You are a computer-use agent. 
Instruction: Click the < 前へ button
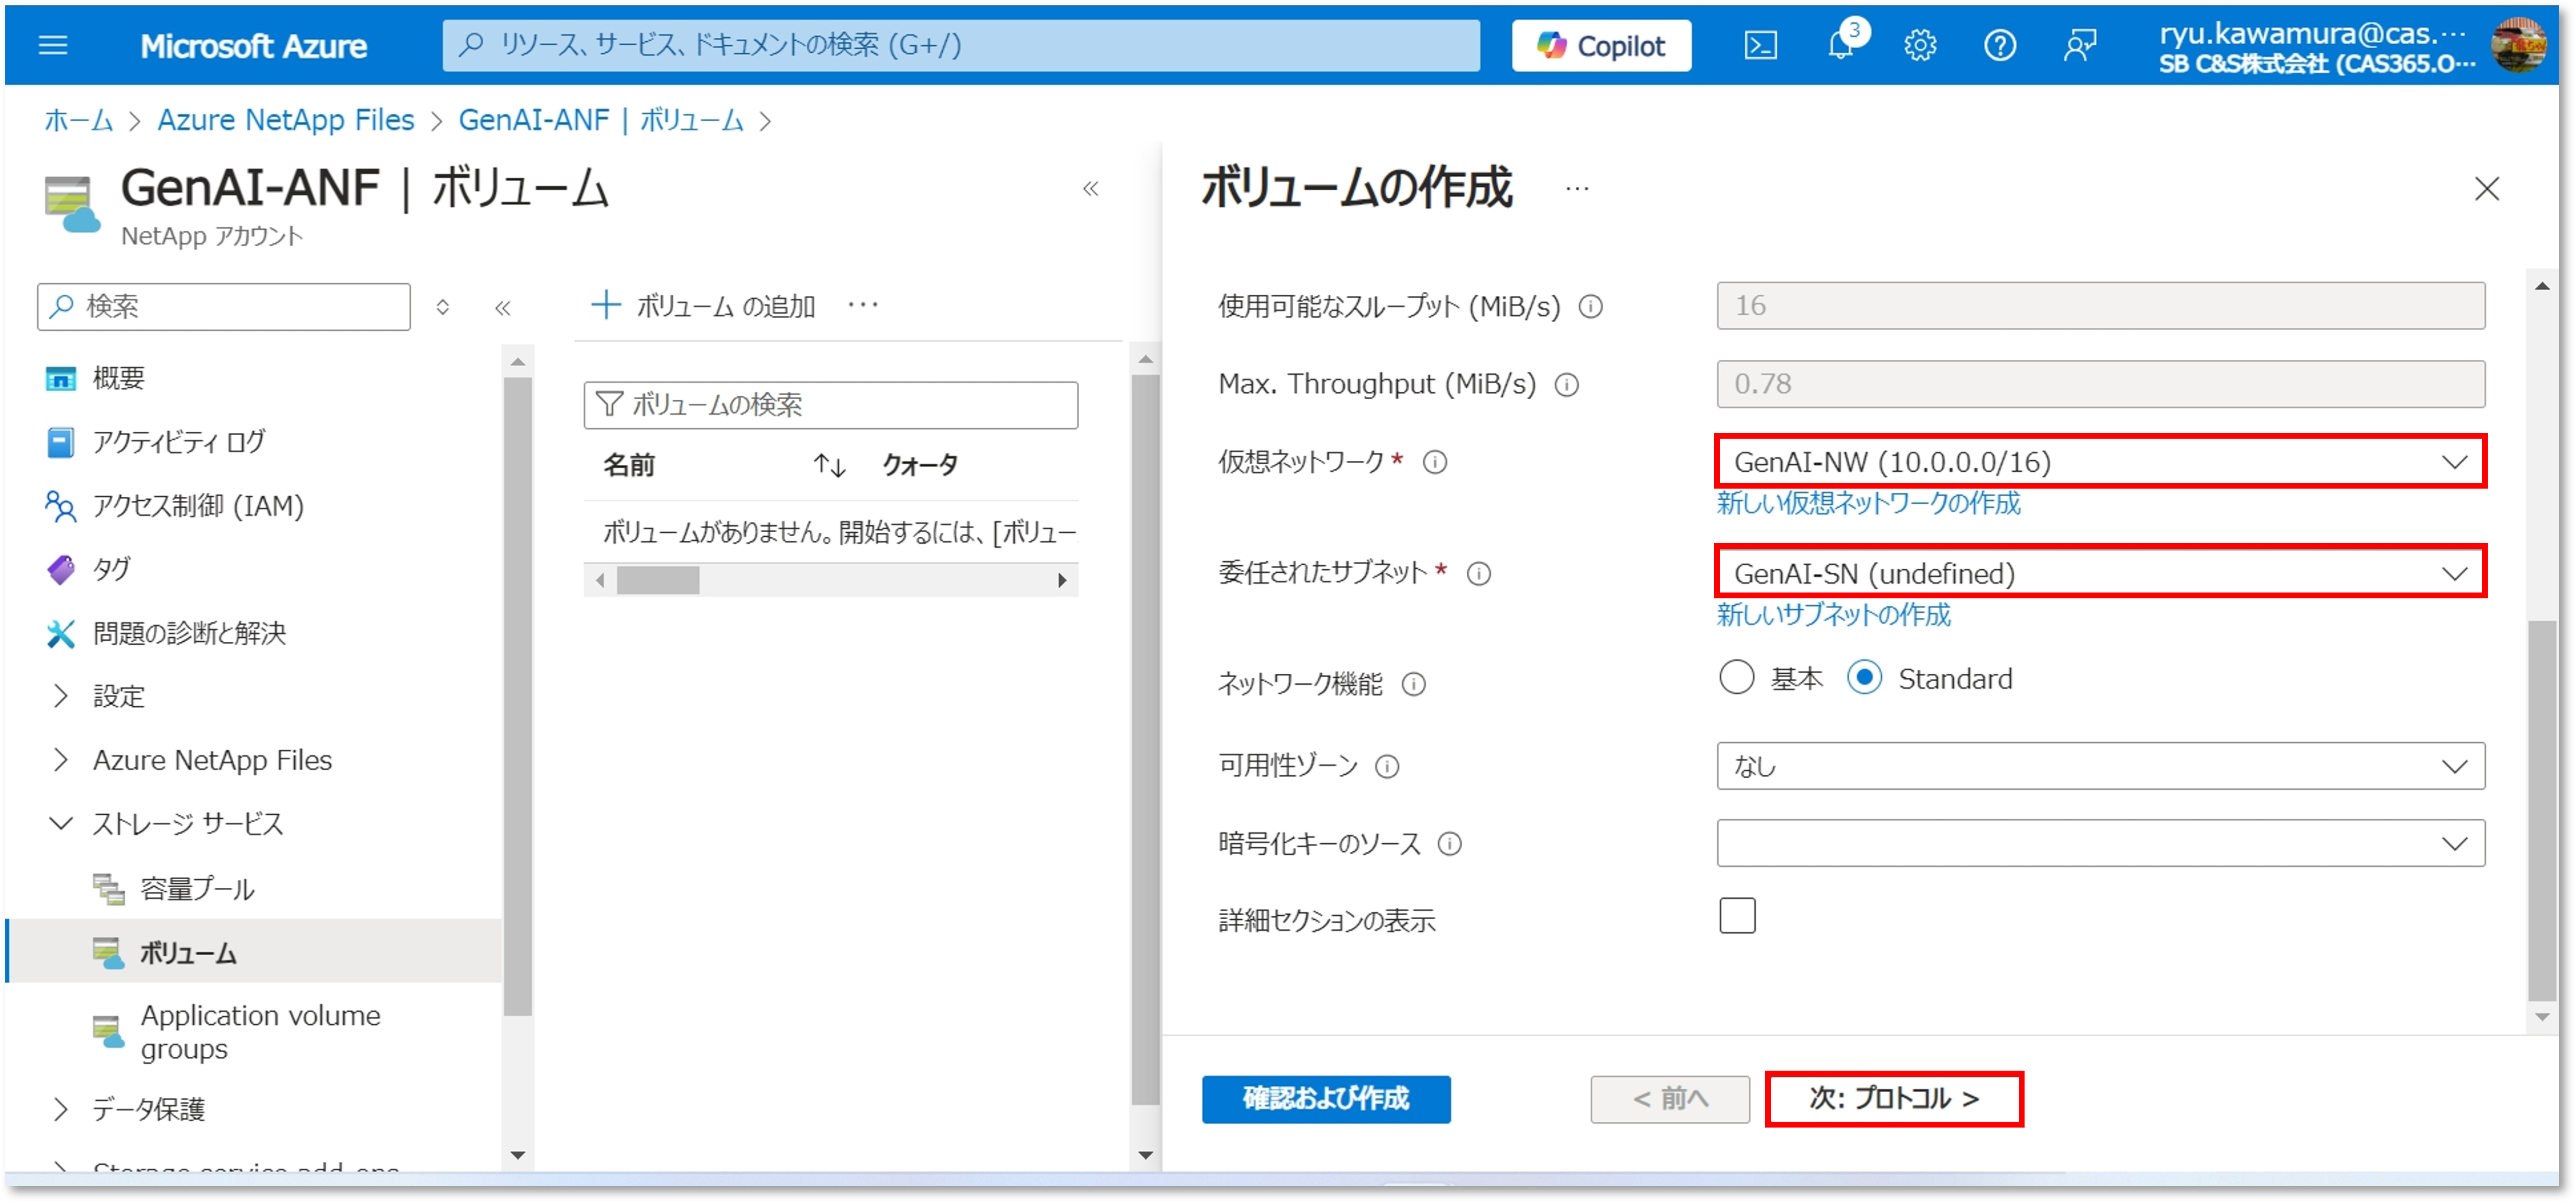1670,1099
